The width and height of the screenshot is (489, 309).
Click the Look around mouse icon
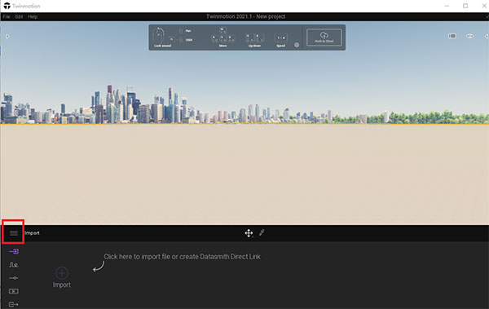coord(159,35)
